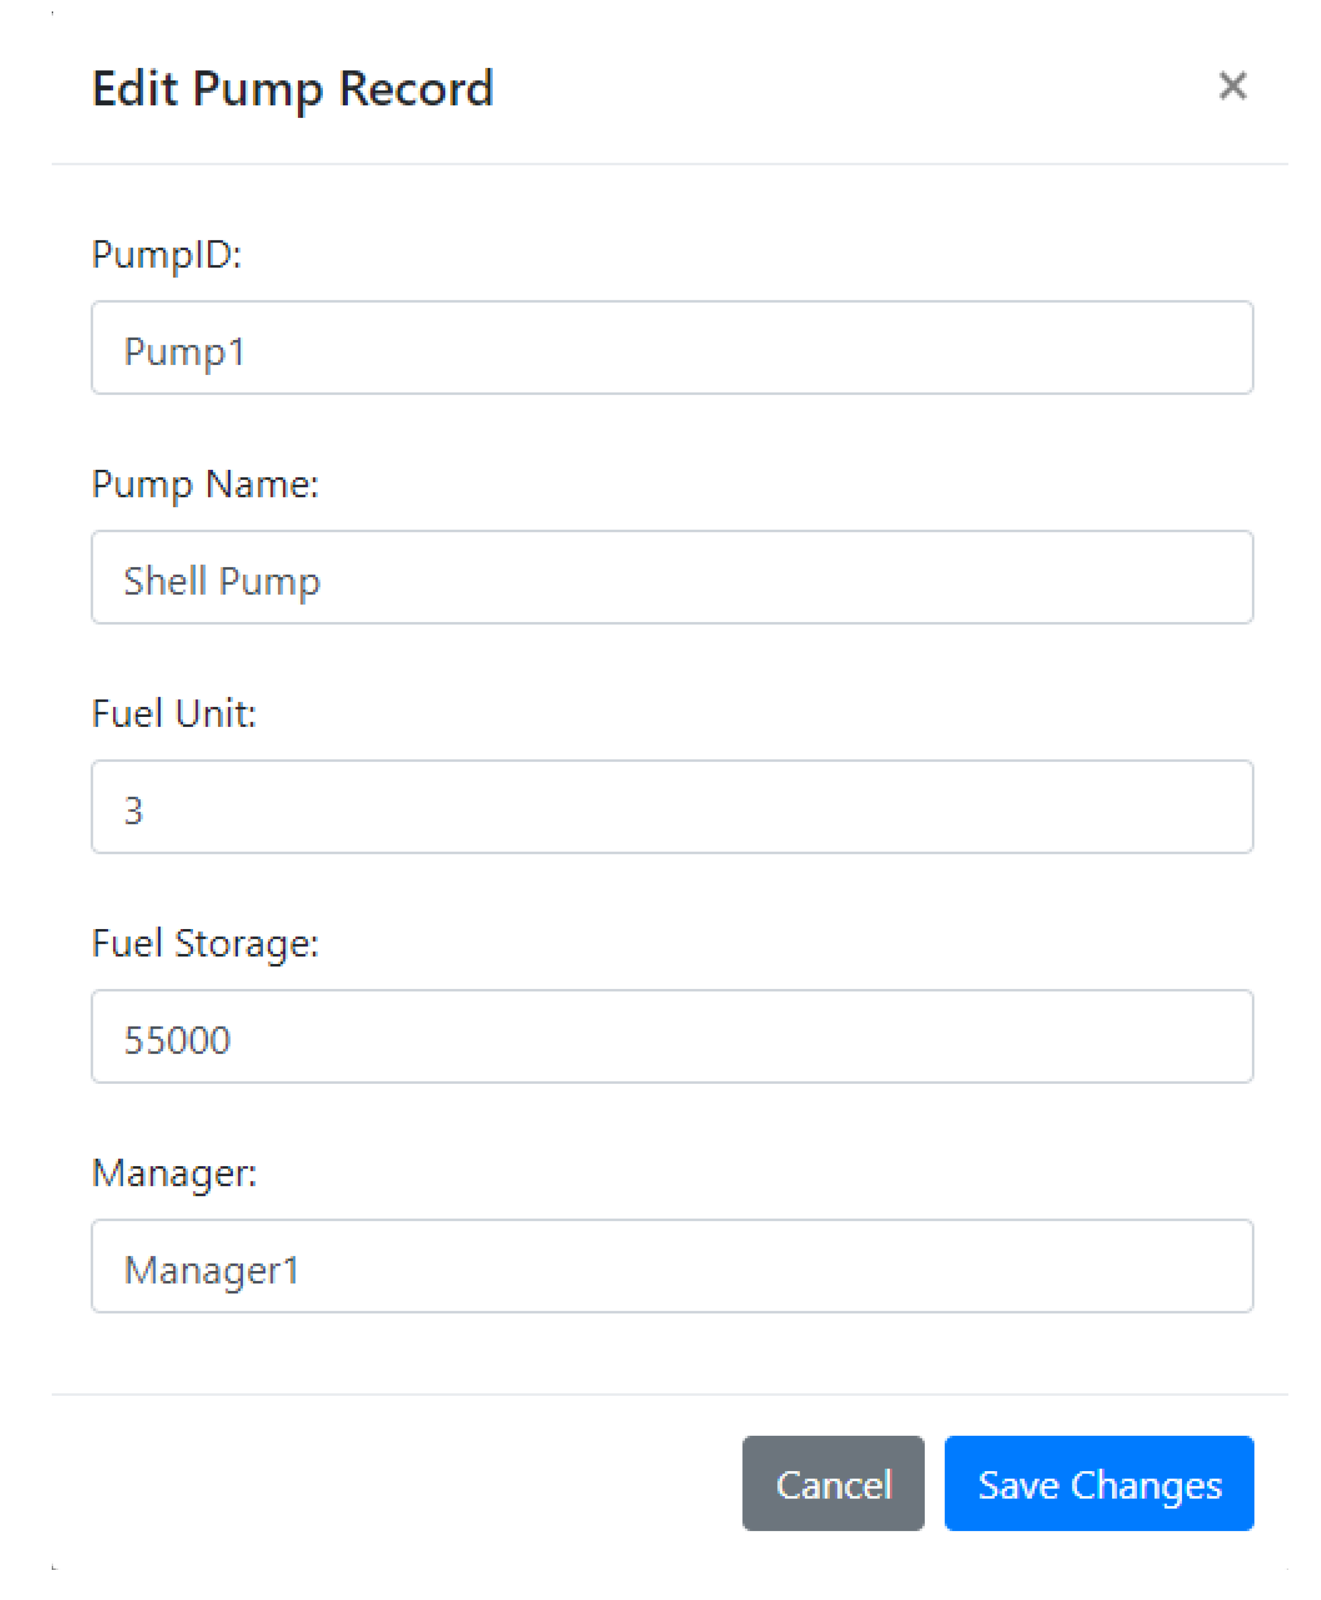This screenshot has height=1600, width=1321.
Task: Click the "Edit Pump Record" dialog title
Action: (293, 89)
